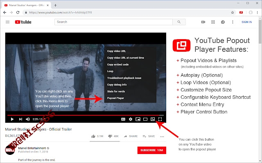Open the Marvel channel avatar

[10, 150]
